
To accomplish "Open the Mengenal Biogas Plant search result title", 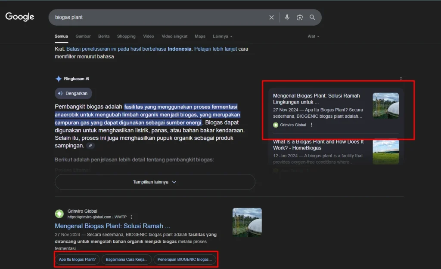I will pos(112,226).
